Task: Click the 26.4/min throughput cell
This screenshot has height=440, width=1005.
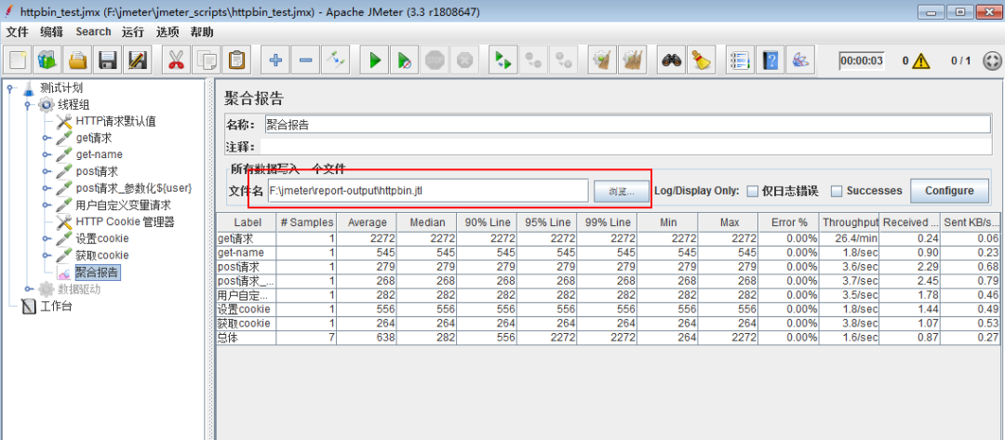Action: 850,239
